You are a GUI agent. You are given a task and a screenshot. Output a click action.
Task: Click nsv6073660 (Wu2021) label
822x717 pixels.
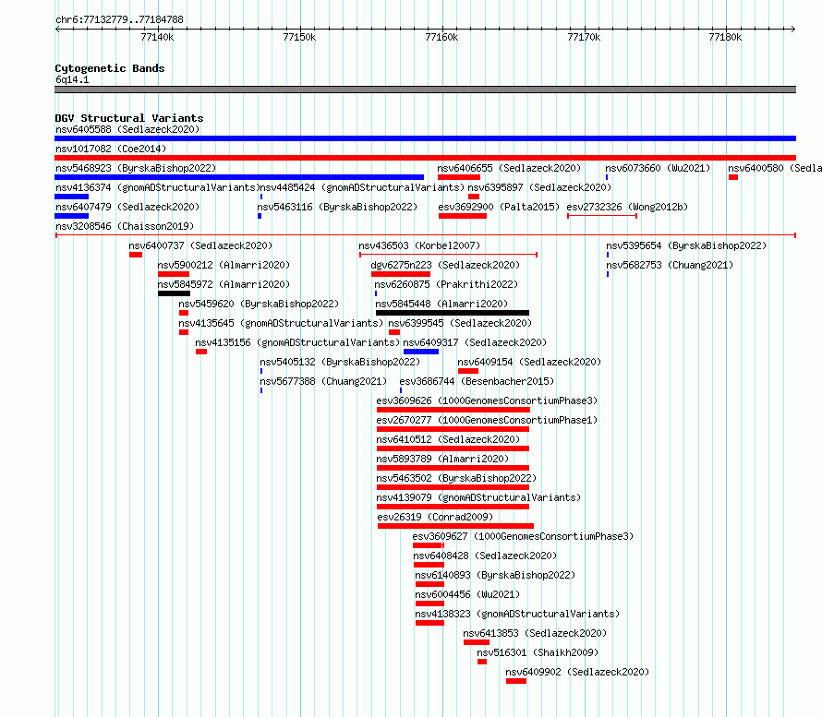[x=658, y=168]
